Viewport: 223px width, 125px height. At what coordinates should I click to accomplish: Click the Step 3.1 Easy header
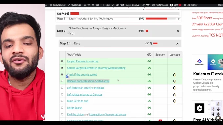coord(120,43)
